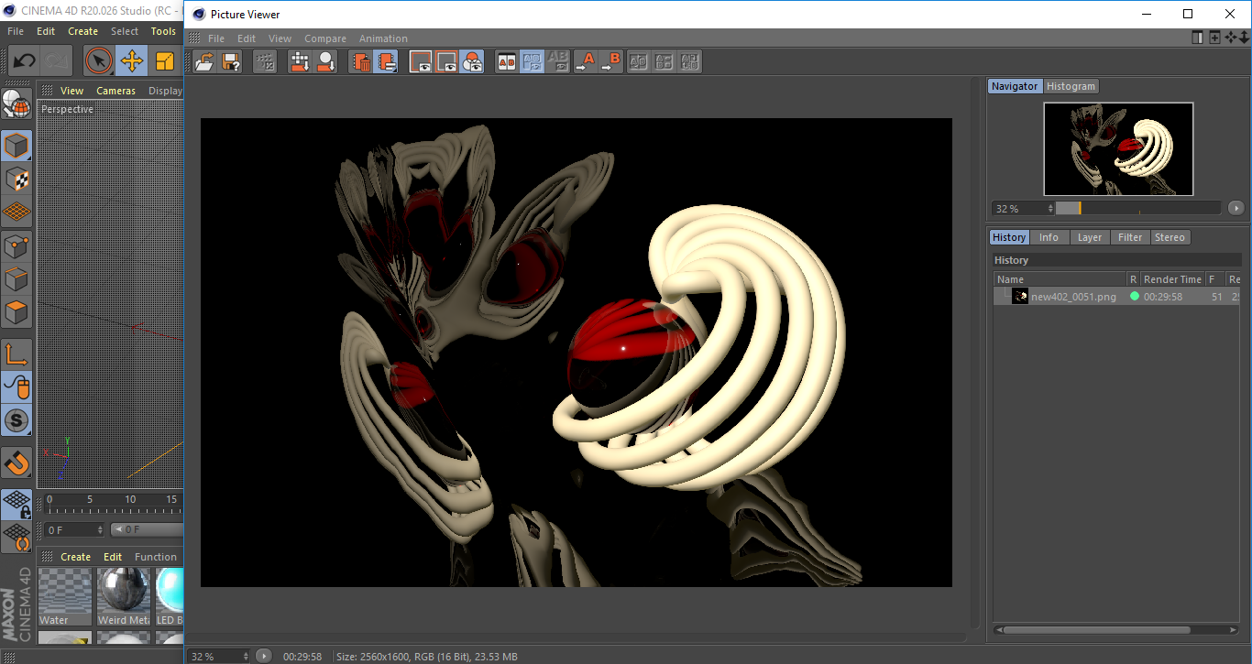Click Set as A icon
Screen dimensions: 1252x664
[585, 62]
